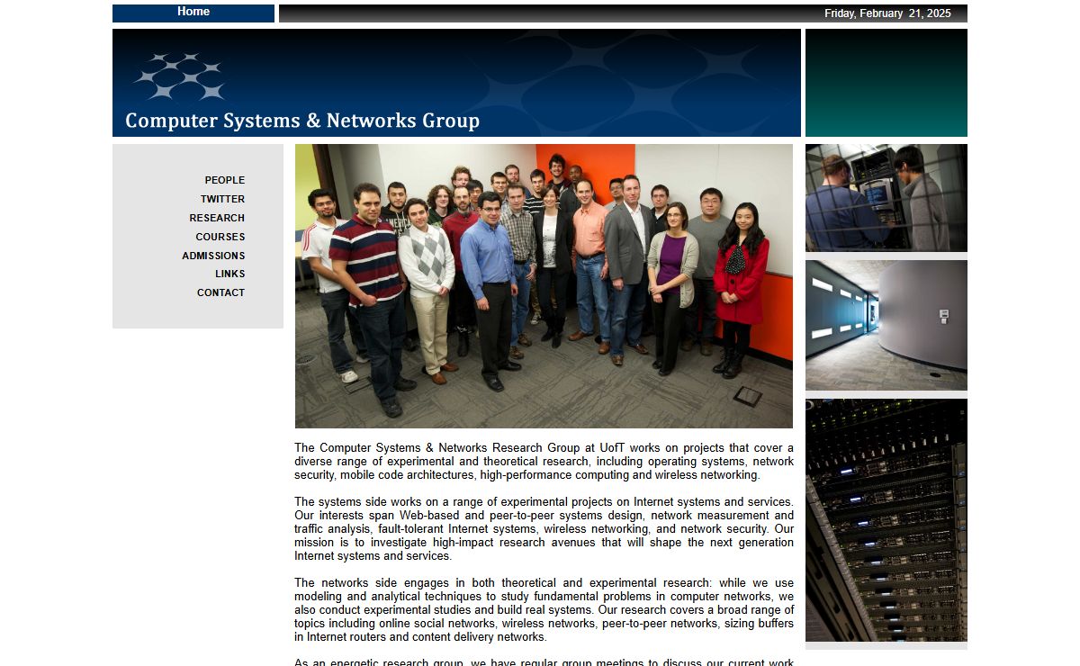Click the LINKS sidebar item

coord(229,274)
